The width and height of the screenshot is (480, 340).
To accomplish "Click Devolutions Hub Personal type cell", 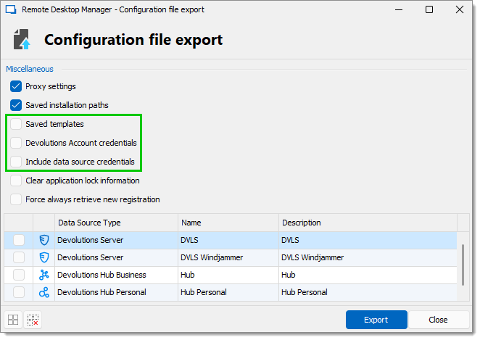I will [116, 293].
